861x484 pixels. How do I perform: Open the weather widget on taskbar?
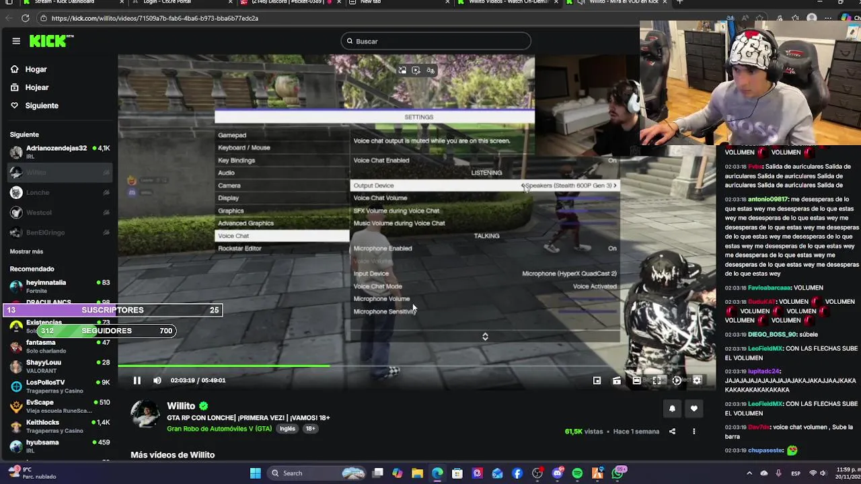coord(31,473)
